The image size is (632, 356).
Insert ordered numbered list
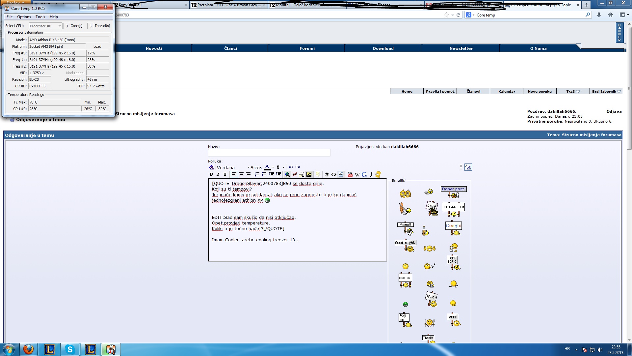(x=257, y=174)
